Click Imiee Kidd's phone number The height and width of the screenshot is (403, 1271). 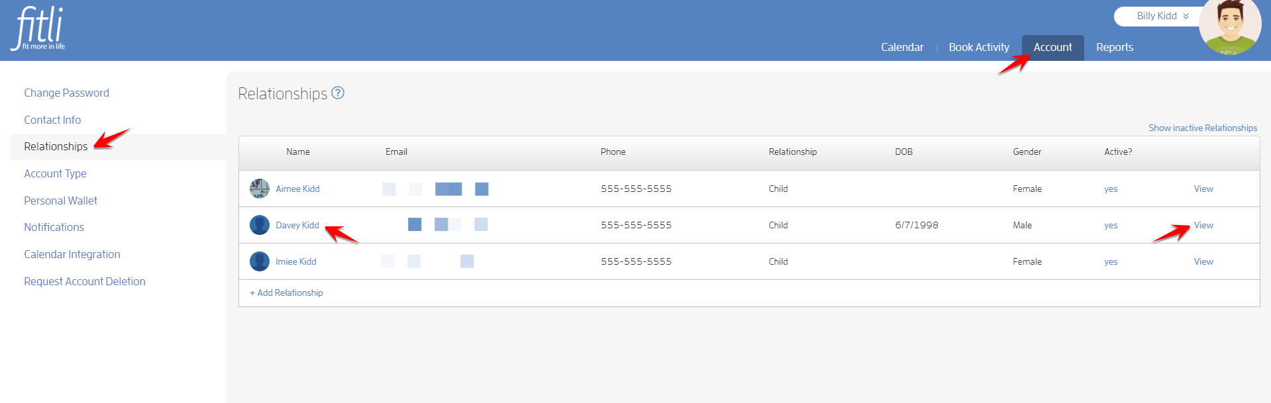click(x=636, y=261)
